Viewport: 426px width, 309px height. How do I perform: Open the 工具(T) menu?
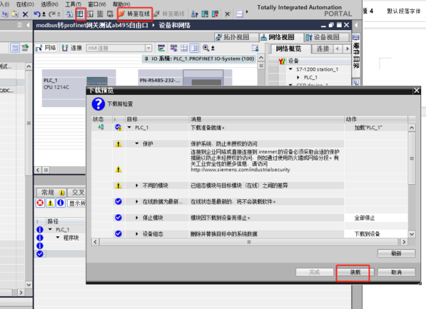coord(73,4)
